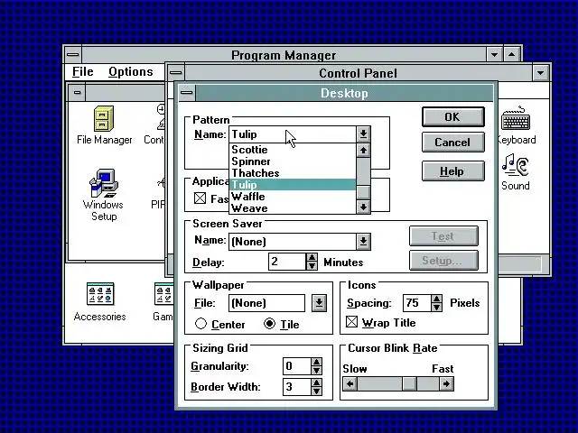Click the Program Manager minimize arrow button
This screenshot has width=578, height=433.
click(x=494, y=55)
